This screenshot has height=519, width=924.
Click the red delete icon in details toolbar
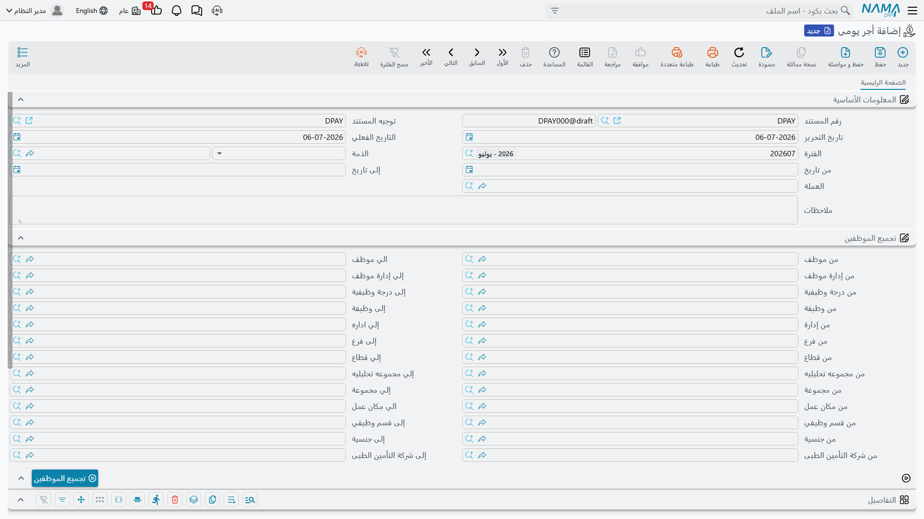(175, 500)
